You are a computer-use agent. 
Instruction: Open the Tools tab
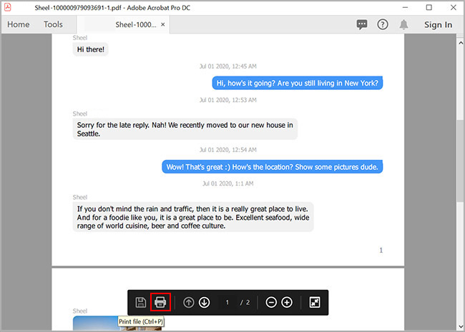coord(53,24)
